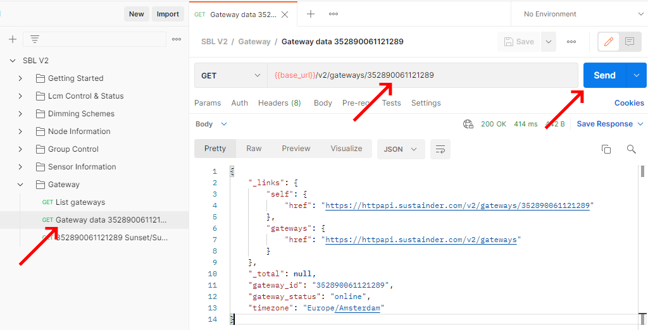
Task: Close the Gateway data request tab
Action: click(x=285, y=15)
